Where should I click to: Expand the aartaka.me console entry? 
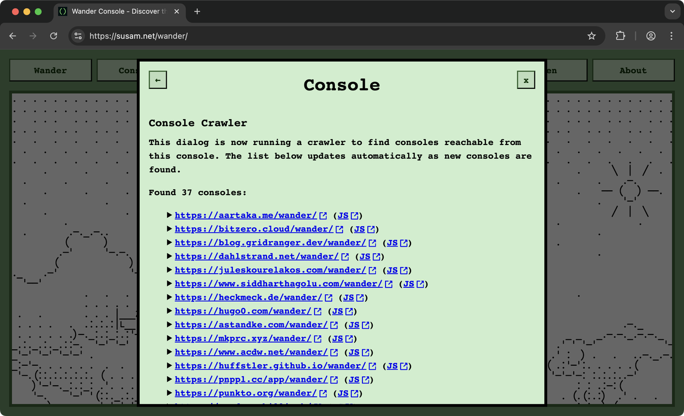point(169,215)
